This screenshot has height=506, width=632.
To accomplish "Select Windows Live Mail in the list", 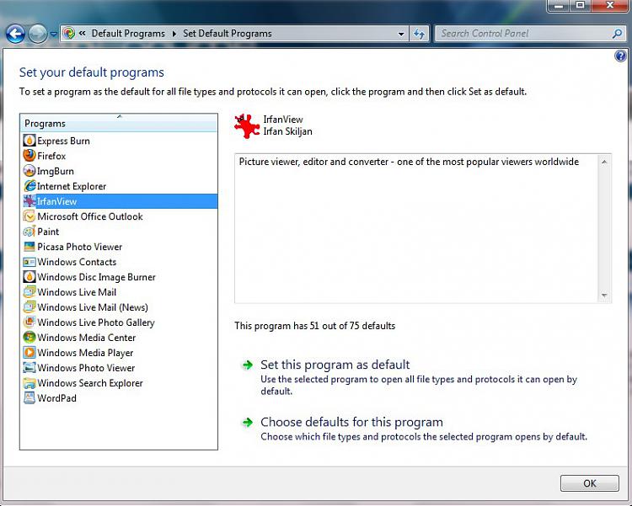I will [77, 292].
